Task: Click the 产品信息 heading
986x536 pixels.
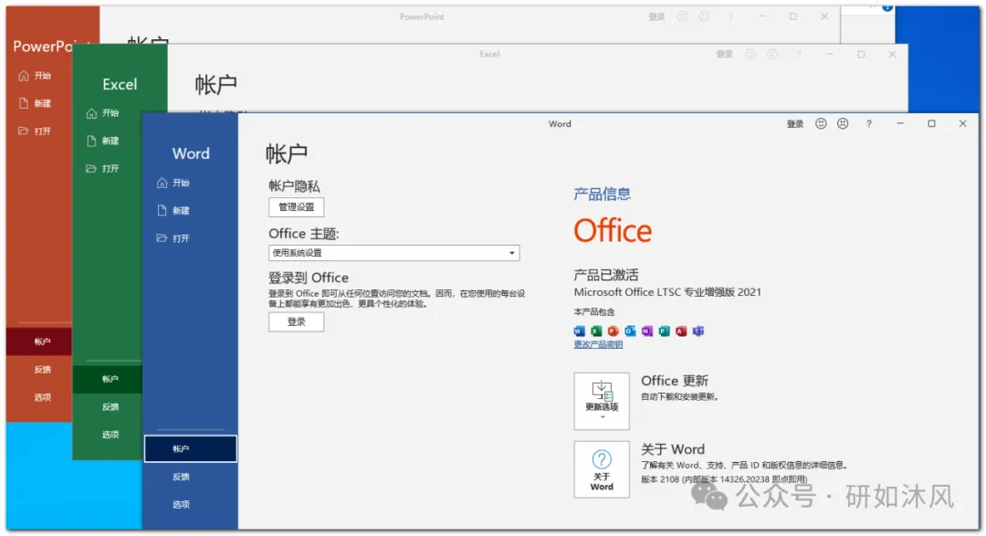Action: [x=602, y=194]
